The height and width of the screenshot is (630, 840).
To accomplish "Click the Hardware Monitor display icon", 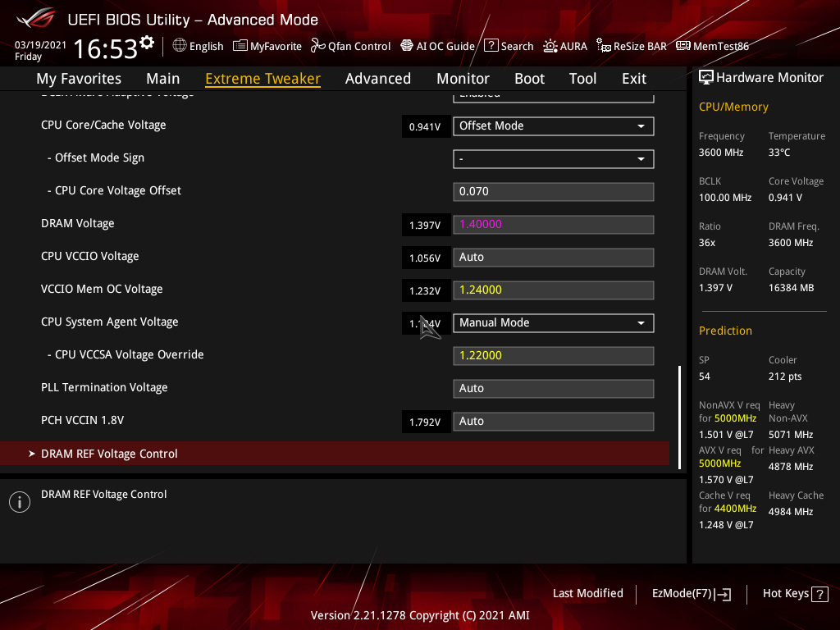I will (x=706, y=78).
